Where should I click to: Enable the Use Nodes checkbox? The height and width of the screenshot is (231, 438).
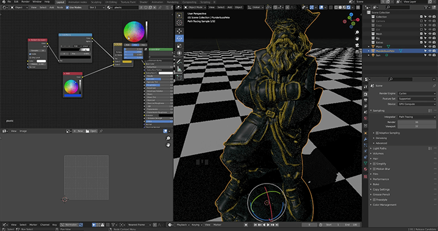point(68,7)
